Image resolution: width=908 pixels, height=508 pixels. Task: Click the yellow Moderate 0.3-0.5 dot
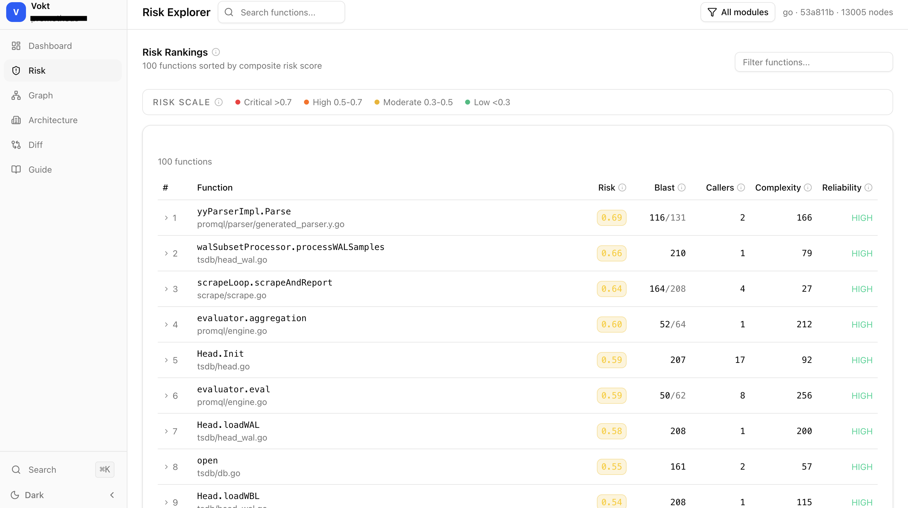(x=377, y=102)
